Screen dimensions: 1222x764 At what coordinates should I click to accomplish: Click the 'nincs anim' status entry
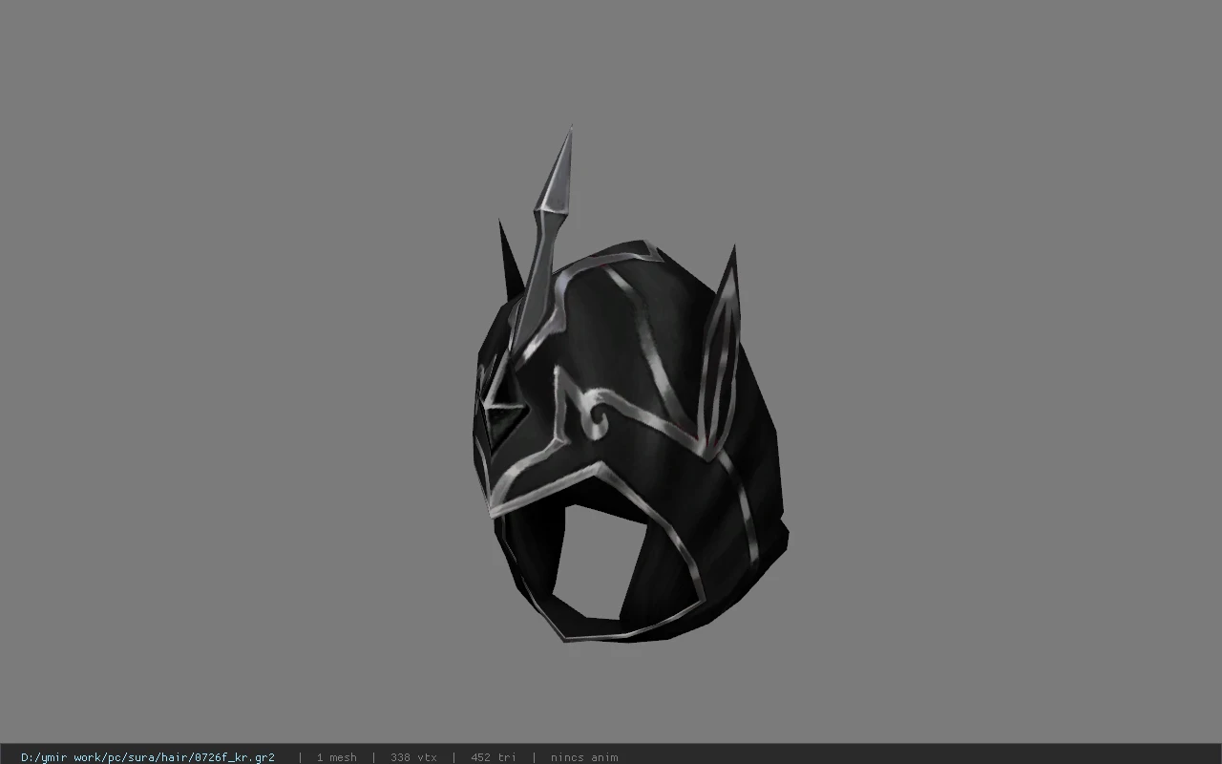click(584, 757)
